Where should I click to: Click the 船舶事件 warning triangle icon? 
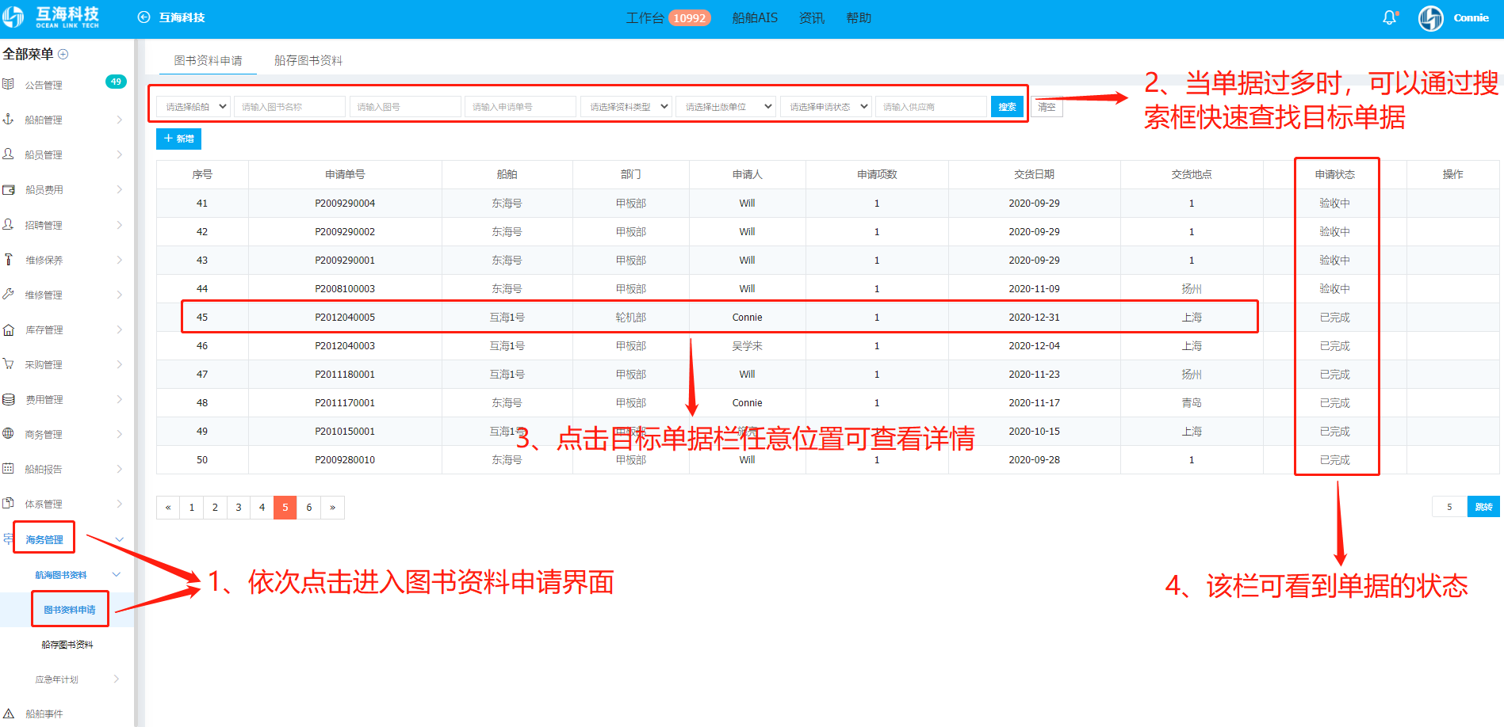[x=9, y=713]
